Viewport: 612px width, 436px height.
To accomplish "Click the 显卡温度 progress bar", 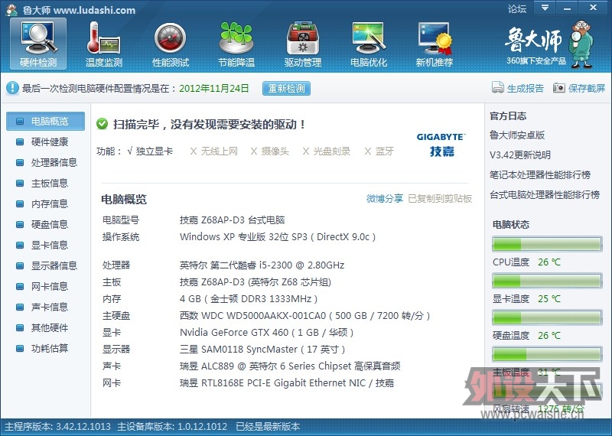I will [547, 281].
